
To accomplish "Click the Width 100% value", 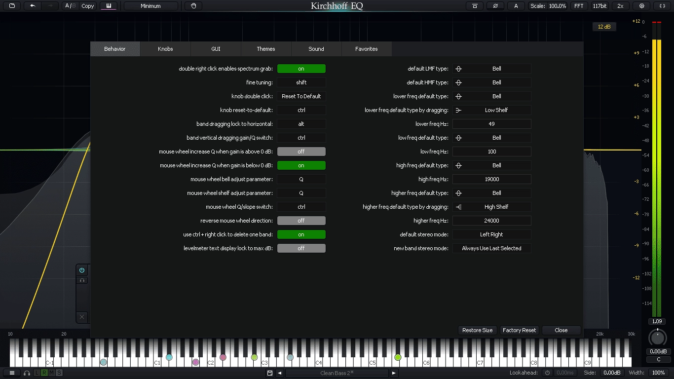I will (x=659, y=373).
